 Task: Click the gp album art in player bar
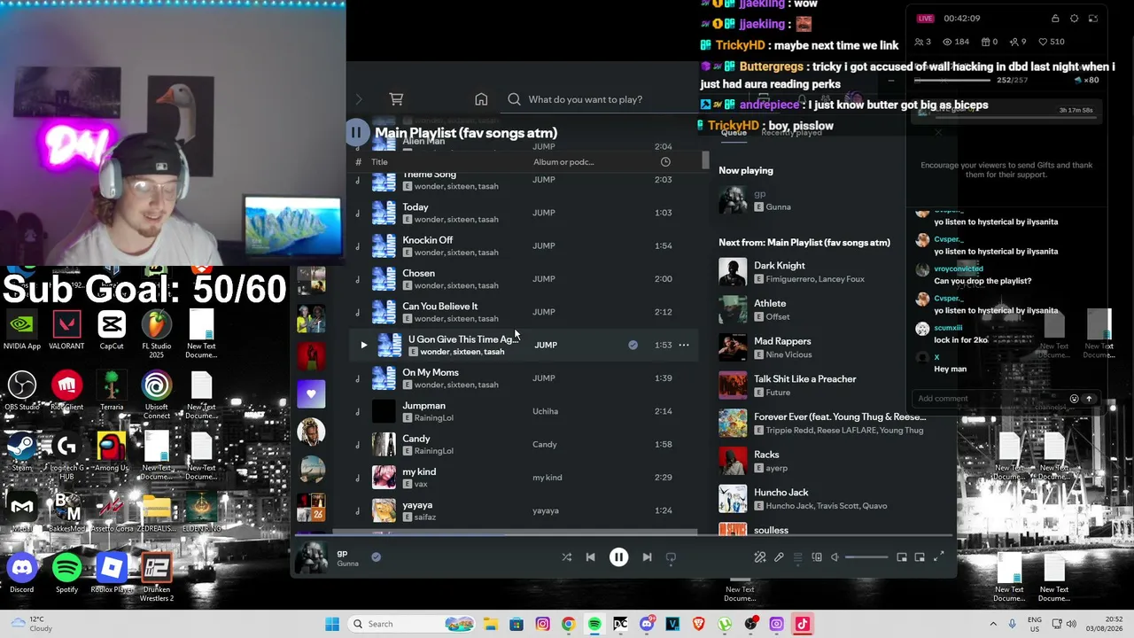312,557
